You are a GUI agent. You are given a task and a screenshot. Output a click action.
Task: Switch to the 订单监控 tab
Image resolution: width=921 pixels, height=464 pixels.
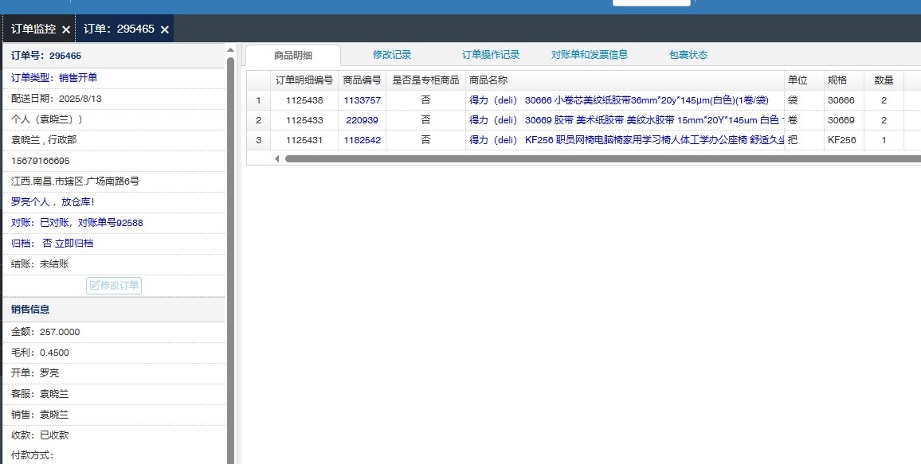33,29
